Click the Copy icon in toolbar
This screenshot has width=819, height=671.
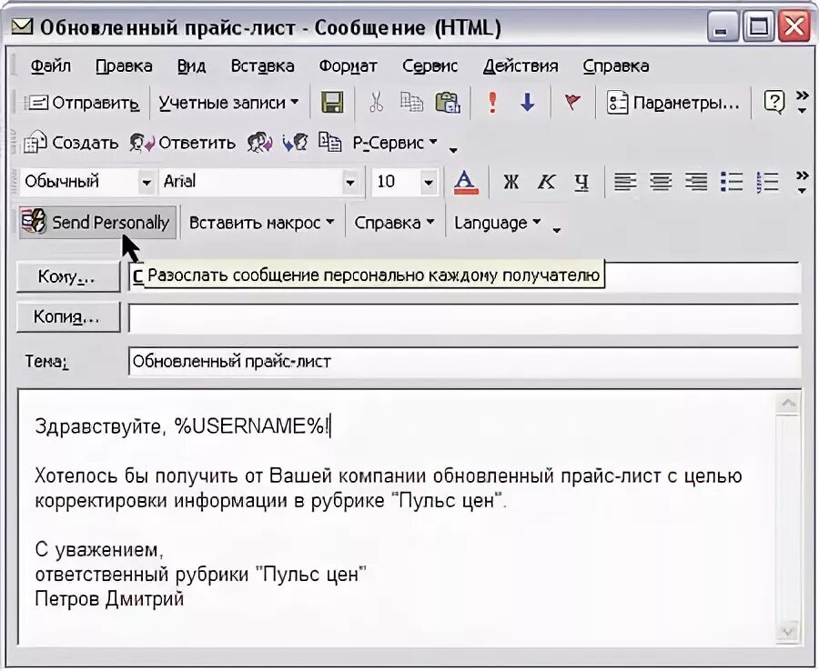point(411,102)
